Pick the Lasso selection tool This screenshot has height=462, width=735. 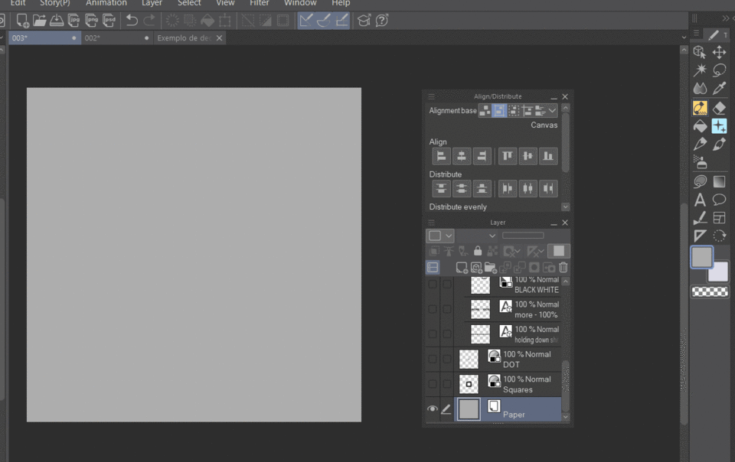coord(719,70)
